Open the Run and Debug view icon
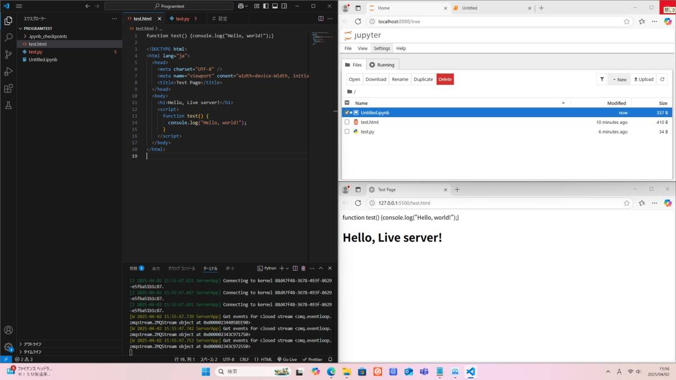This screenshot has height=380, width=676. pos(8,71)
